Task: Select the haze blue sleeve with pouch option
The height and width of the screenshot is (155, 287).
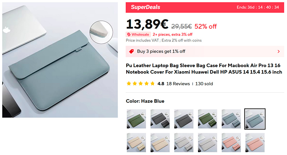Action: [x=231, y=119]
